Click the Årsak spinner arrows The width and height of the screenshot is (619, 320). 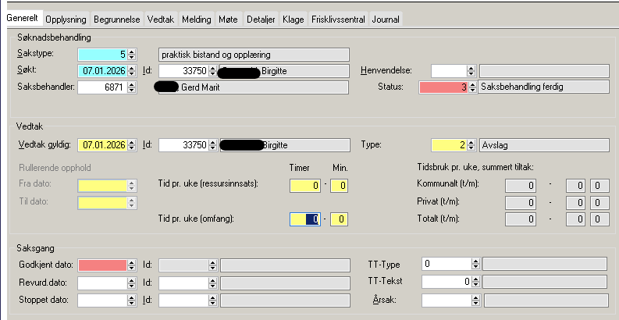(475, 300)
